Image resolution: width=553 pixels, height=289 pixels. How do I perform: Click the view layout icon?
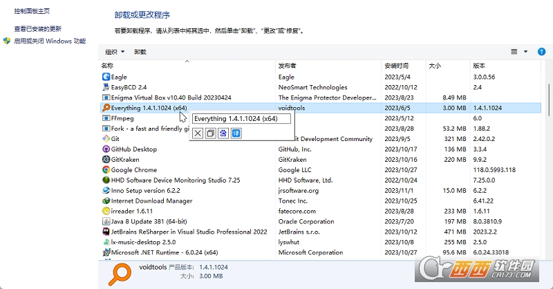point(514,52)
